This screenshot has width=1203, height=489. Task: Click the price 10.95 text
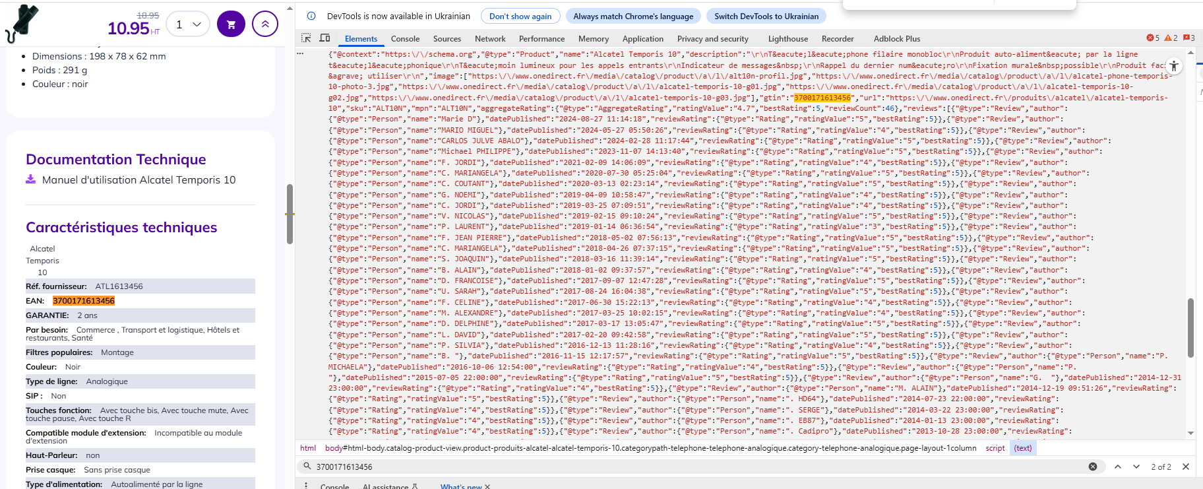click(x=129, y=28)
